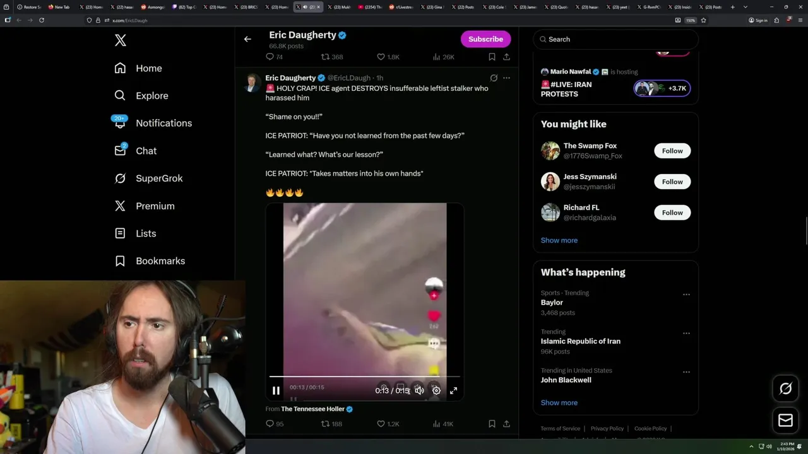The height and width of the screenshot is (454, 808).
Task: Enter fullscreen on the video
Action: click(453, 390)
